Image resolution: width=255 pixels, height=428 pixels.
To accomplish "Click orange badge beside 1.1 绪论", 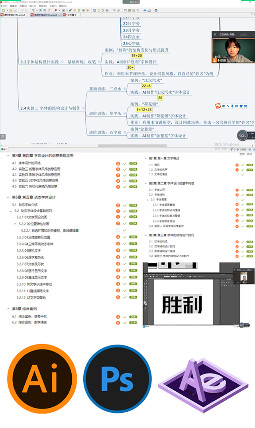I will point(237,165).
